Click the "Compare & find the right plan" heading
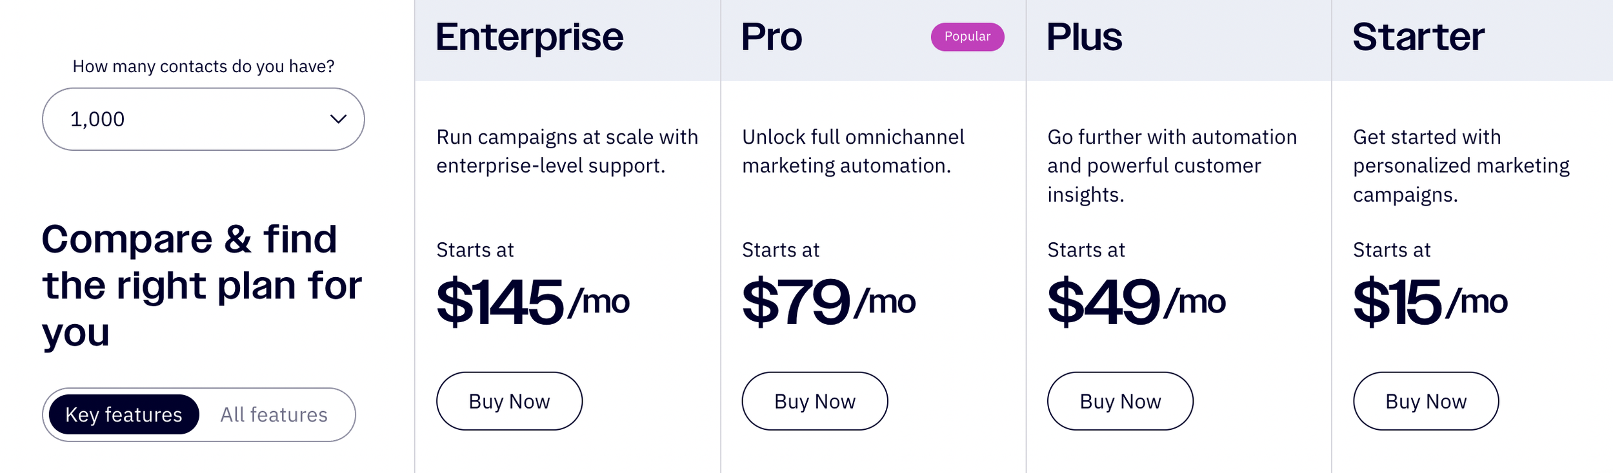 tap(201, 285)
